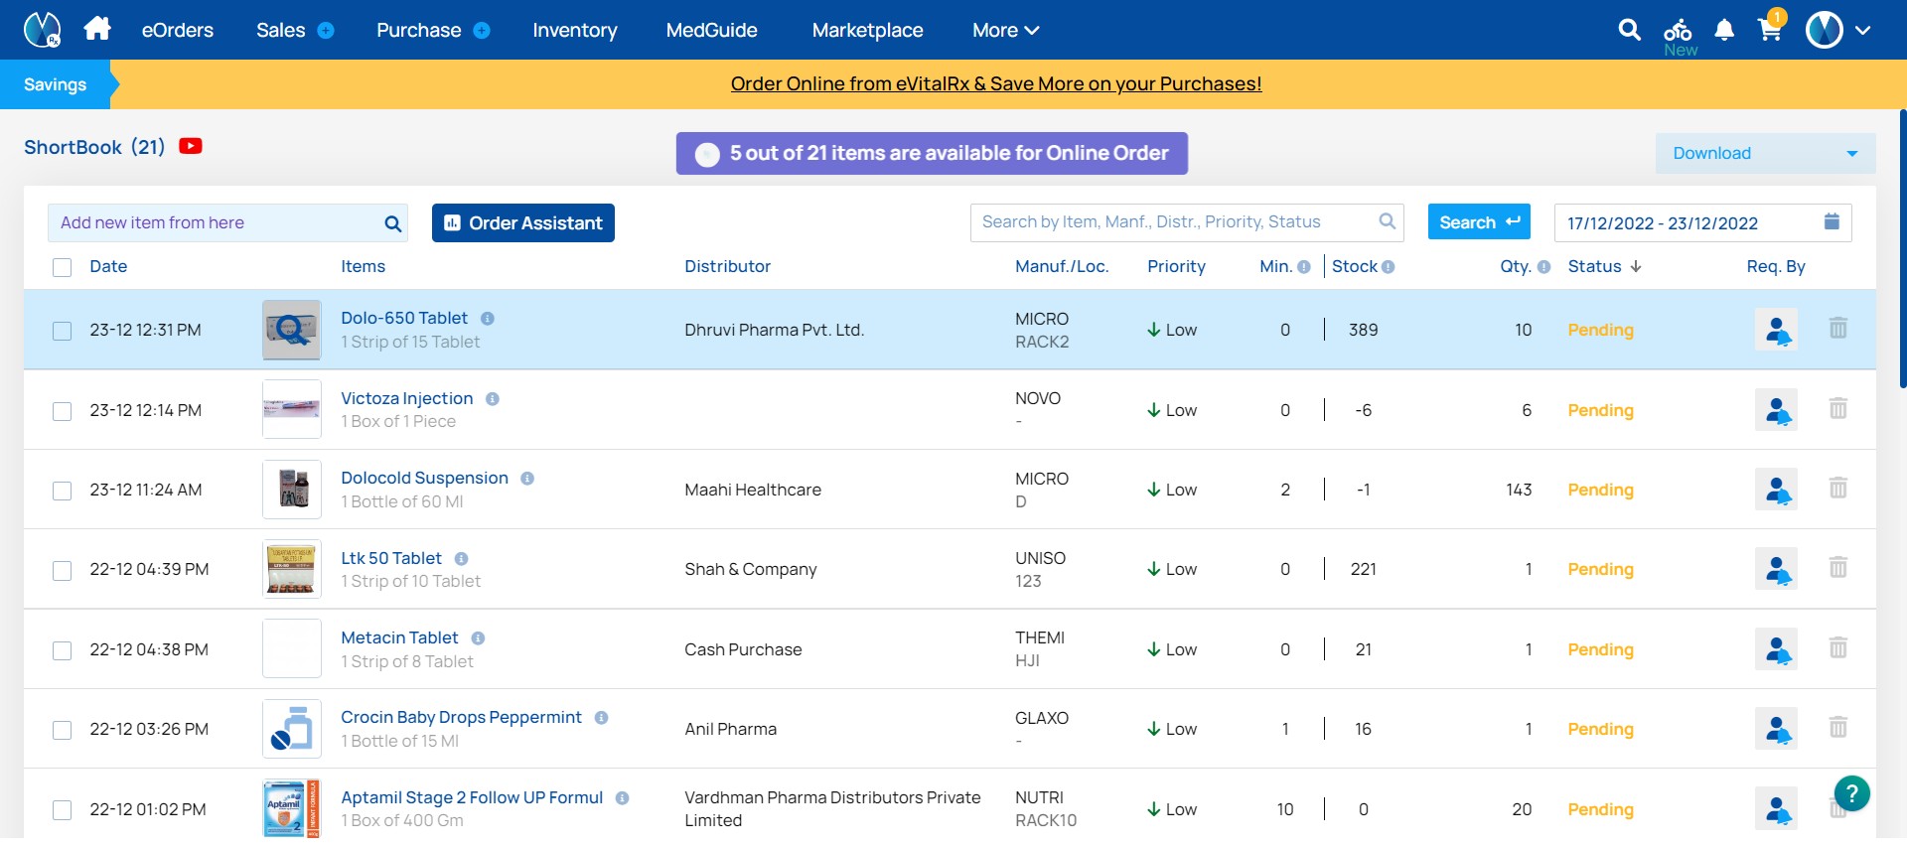
Task: Select the Crocin Baby Drops row checkbox
Action: click(62, 730)
